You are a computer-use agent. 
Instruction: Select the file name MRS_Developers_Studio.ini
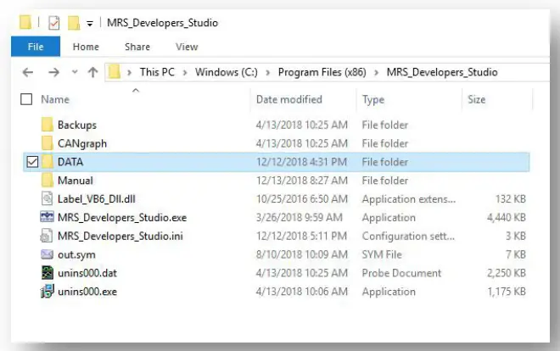[120, 237]
